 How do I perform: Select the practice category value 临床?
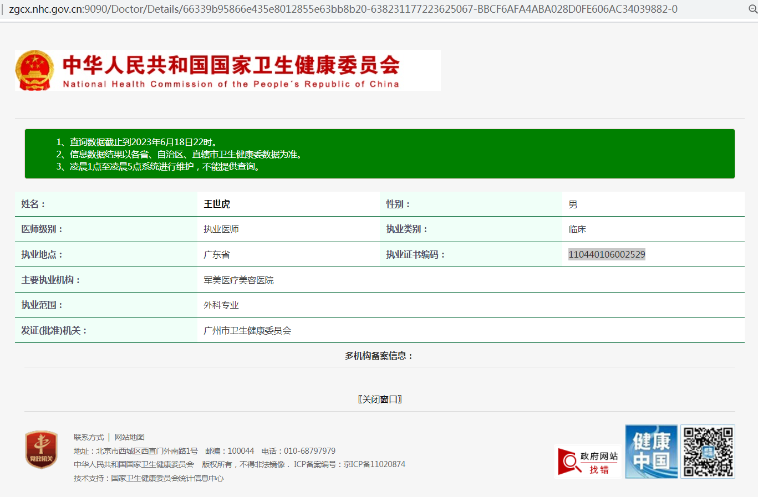tap(577, 229)
